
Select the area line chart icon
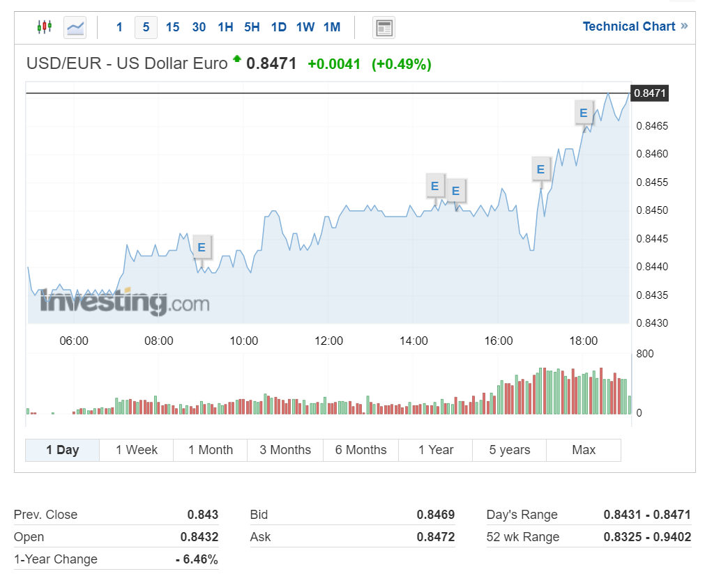coord(75,28)
